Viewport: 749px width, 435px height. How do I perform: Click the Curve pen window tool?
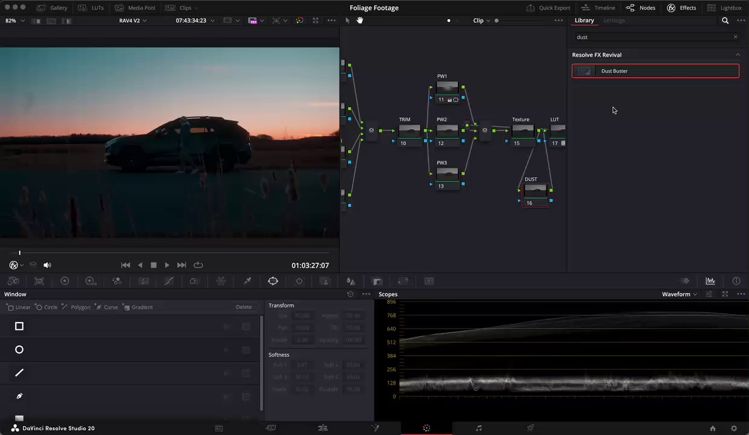click(19, 396)
